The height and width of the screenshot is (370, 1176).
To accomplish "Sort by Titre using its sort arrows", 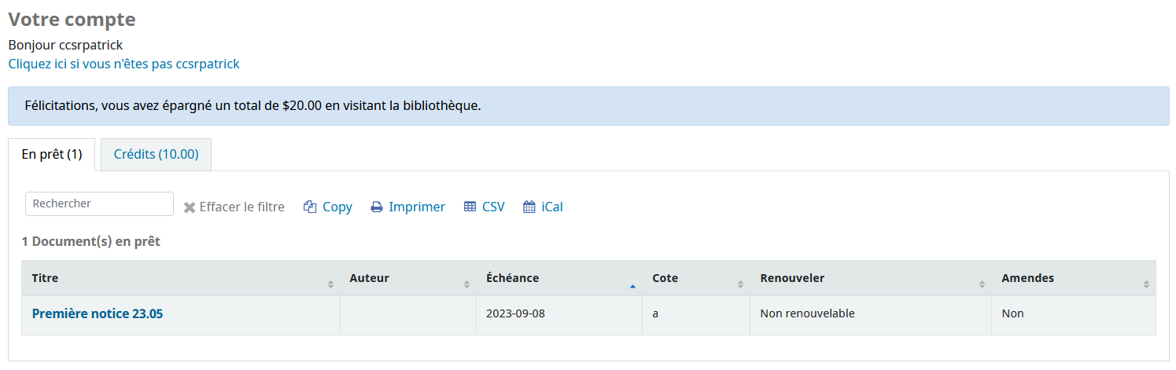I will tap(330, 284).
